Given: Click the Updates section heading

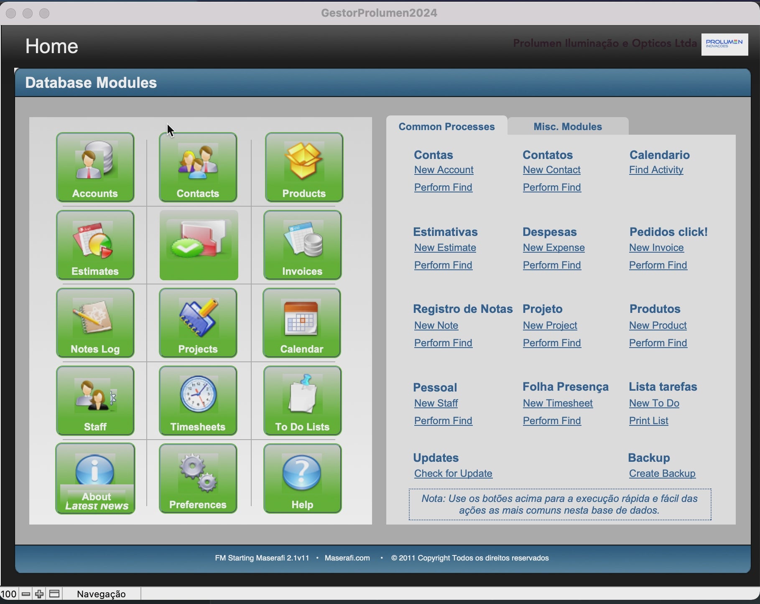Looking at the screenshot, I should point(436,458).
